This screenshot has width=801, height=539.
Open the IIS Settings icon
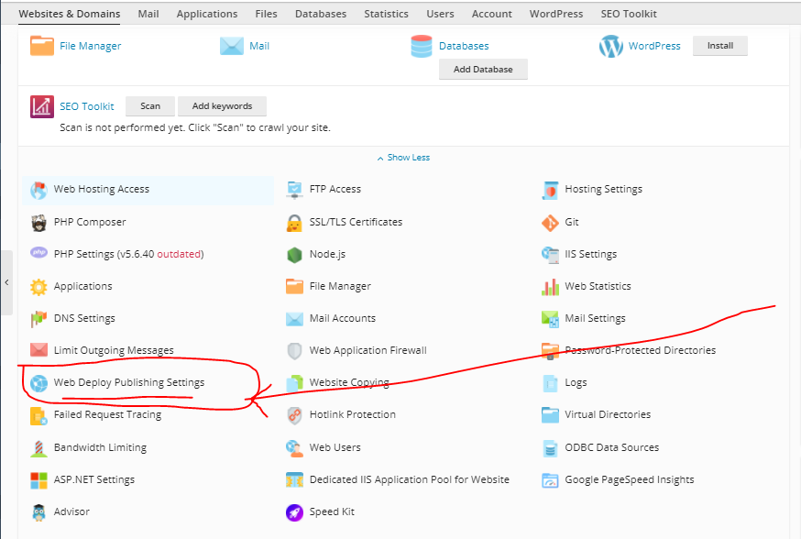pos(550,255)
